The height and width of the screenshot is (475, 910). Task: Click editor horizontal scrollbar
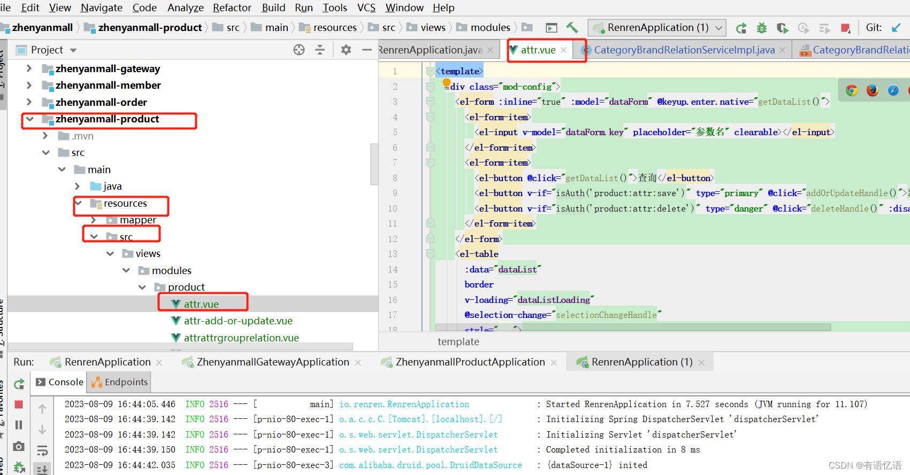[x=633, y=327]
